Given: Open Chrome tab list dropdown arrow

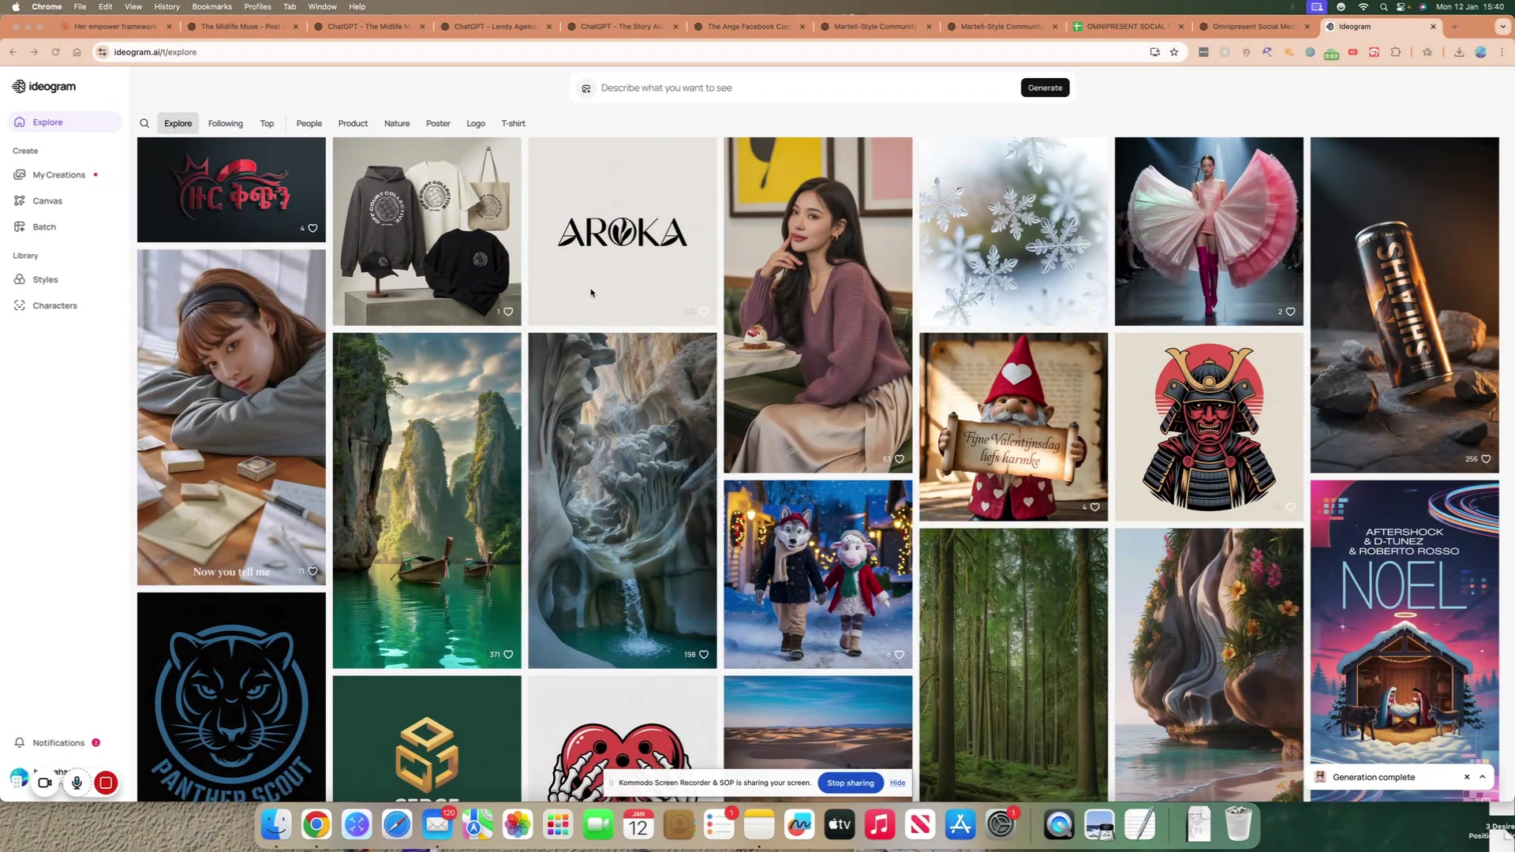Looking at the screenshot, I should pos(1502,26).
